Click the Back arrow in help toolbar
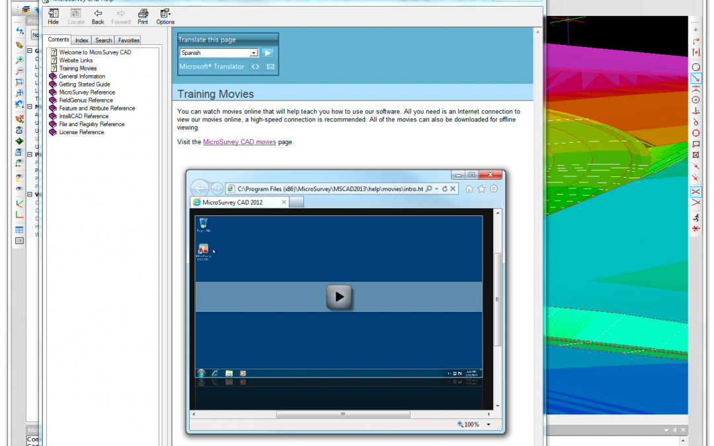 98,16
